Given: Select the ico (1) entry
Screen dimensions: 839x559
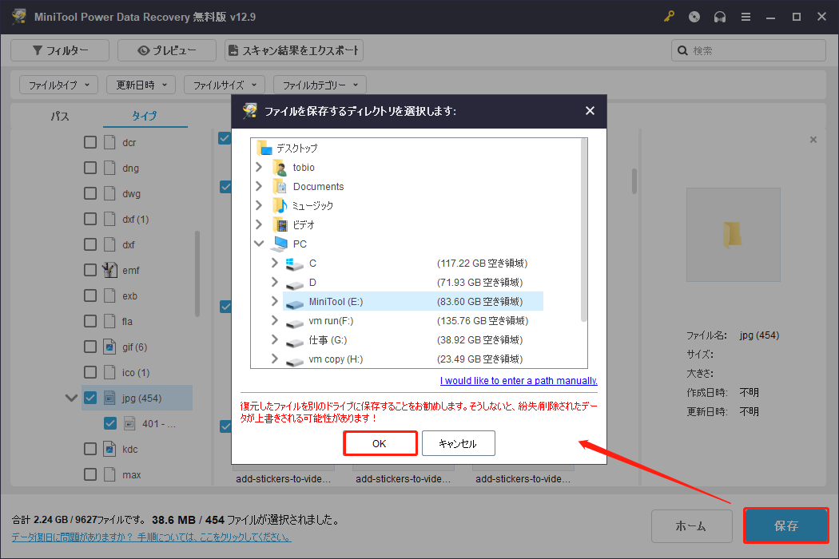Looking at the screenshot, I should click(x=136, y=372).
